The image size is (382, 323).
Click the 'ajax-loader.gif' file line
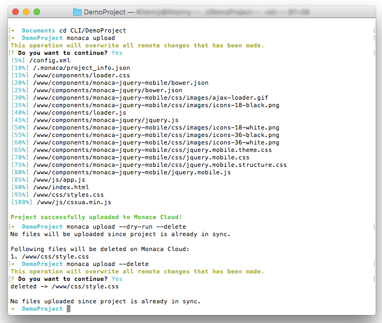pyautogui.click(x=140, y=98)
